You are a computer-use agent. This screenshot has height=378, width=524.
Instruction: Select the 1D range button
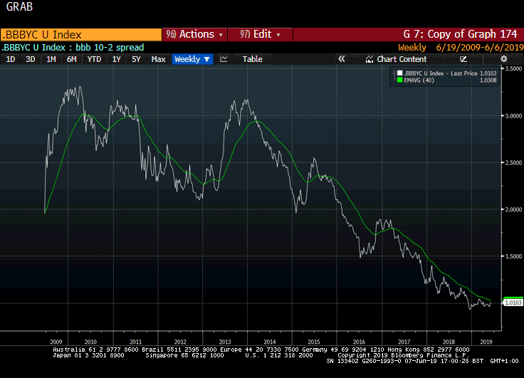click(x=11, y=59)
